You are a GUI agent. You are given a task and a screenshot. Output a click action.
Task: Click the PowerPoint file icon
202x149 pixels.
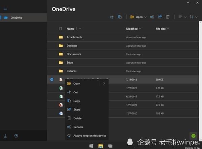pos(61,105)
